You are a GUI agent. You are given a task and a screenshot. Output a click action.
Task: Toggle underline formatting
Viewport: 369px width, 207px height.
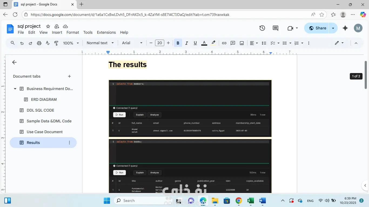(x=195, y=43)
